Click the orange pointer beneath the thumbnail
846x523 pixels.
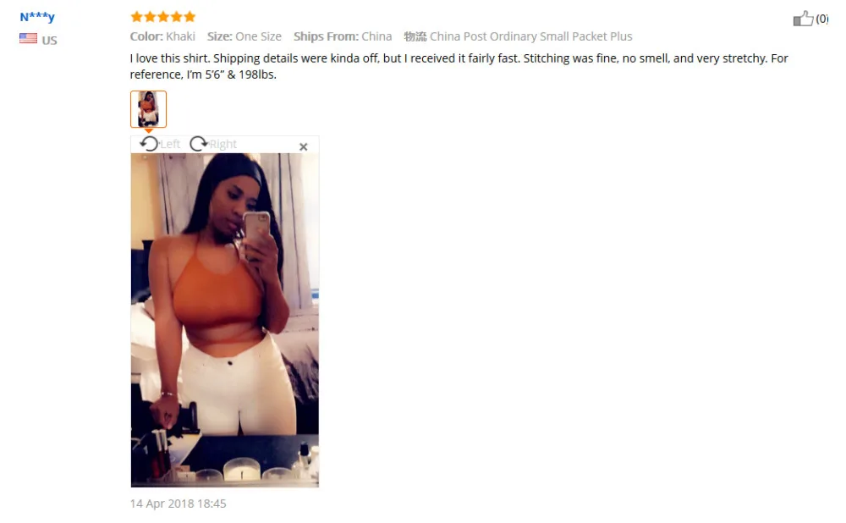(x=148, y=130)
